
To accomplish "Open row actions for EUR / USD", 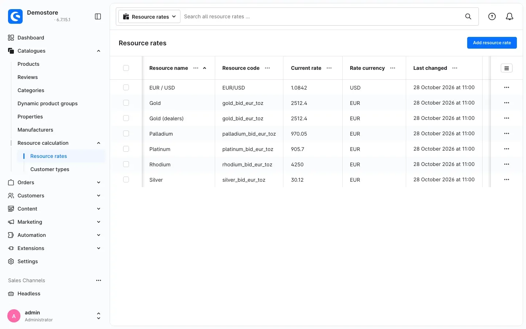I will coord(507,87).
